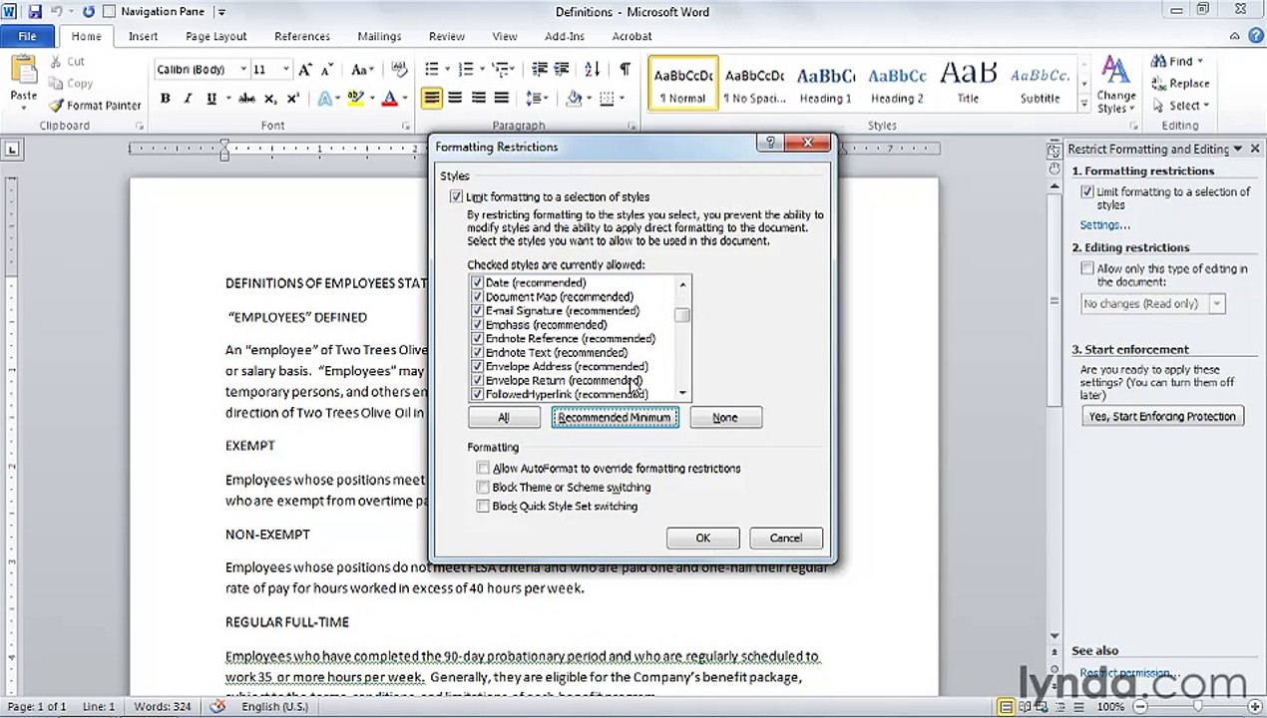
Task: Click the Bullets list icon
Action: [x=432, y=69]
